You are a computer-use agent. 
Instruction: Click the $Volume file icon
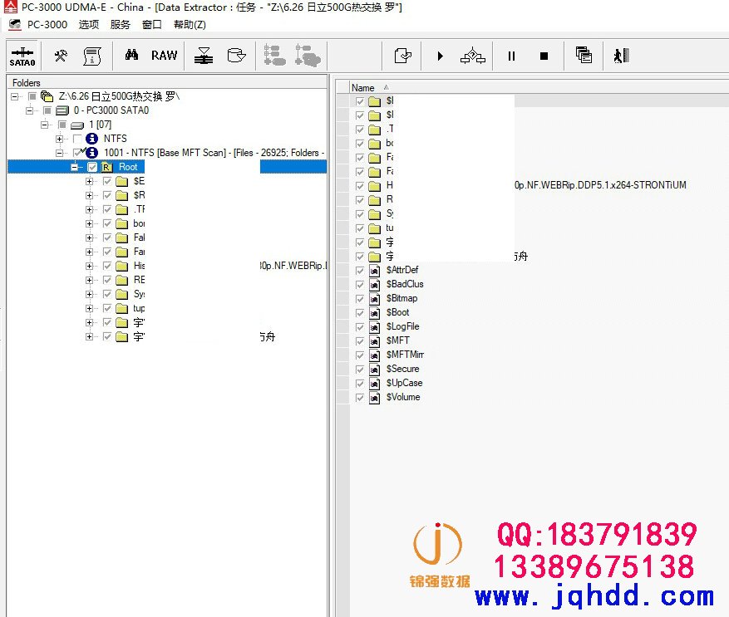coord(374,398)
